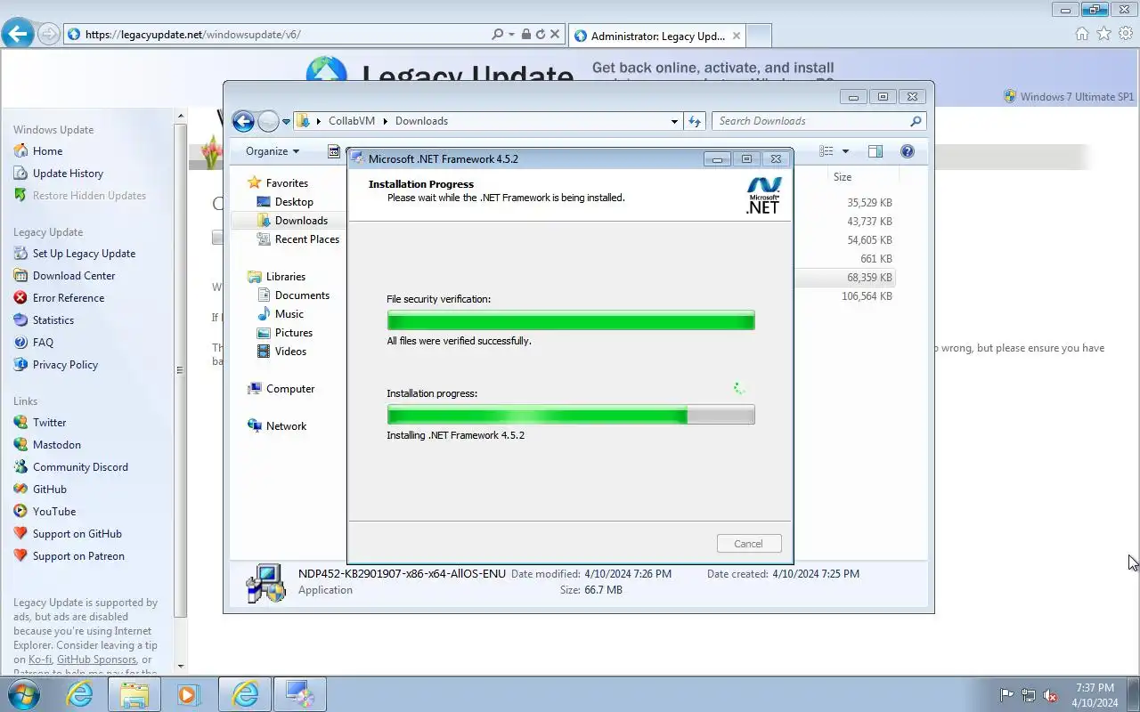Click the Support on GitHub heart icon
This screenshot has width=1140, height=712.
click(20, 534)
